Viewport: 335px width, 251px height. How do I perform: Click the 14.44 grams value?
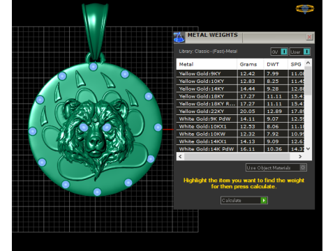click(x=248, y=89)
